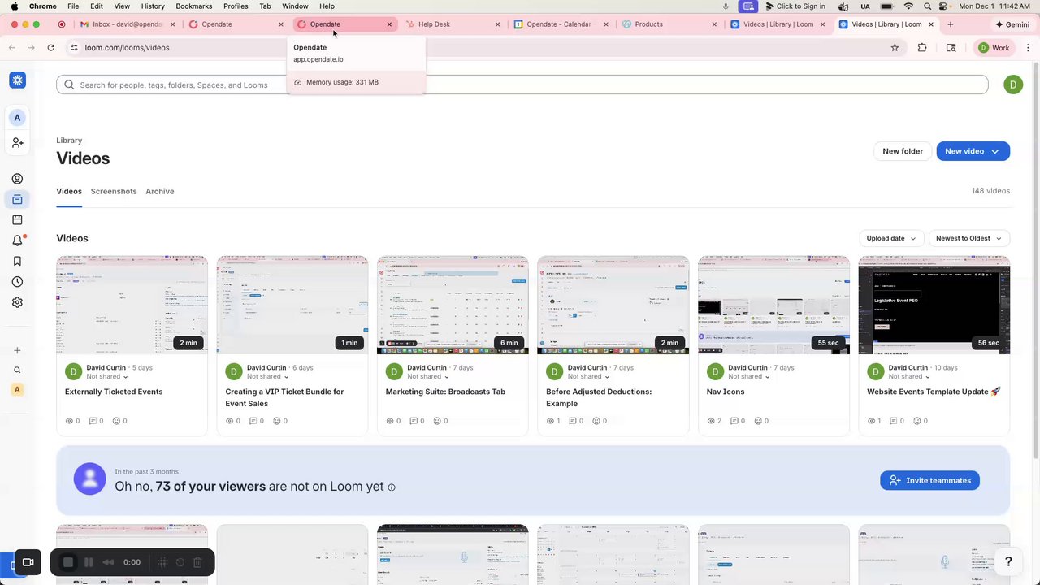This screenshot has width=1040, height=585.
Task: Click Invite teammates button
Action: click(929, 480)
